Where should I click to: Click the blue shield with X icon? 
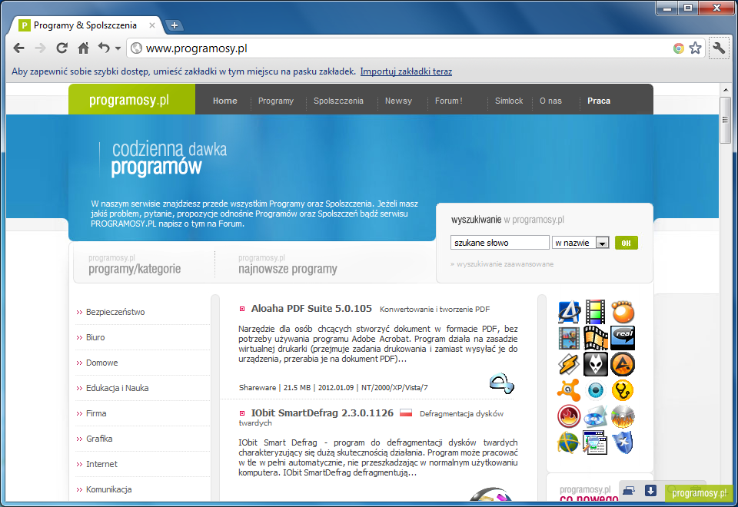coord(623,442)
